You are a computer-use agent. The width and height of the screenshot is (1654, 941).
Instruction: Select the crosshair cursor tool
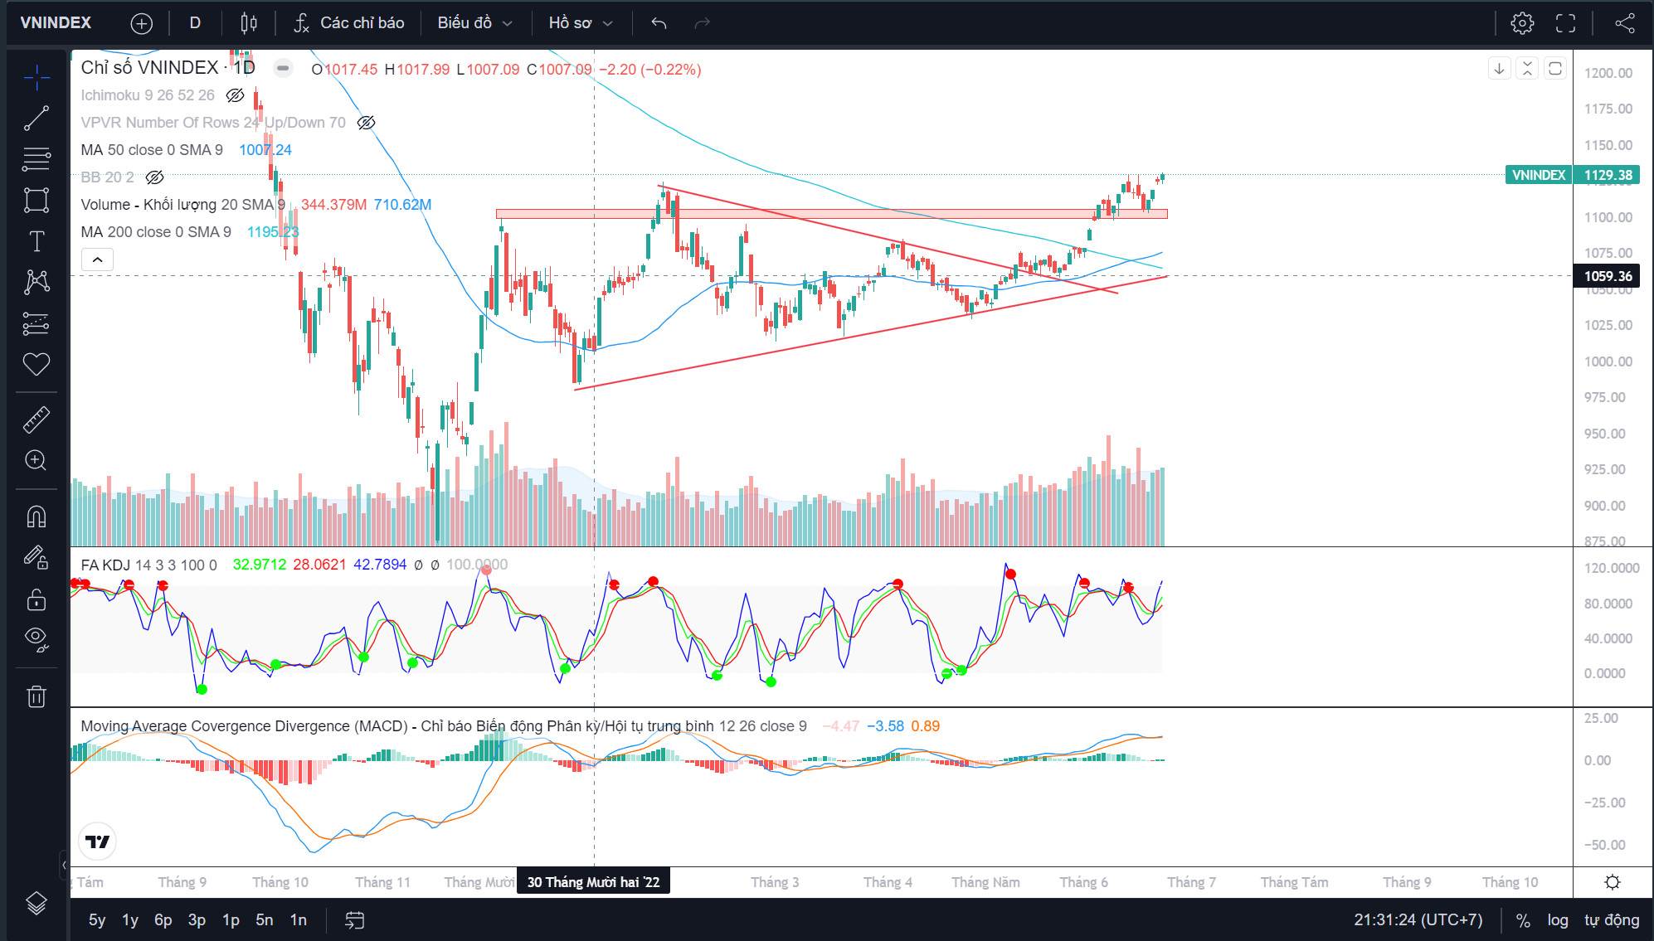point(36,79)
